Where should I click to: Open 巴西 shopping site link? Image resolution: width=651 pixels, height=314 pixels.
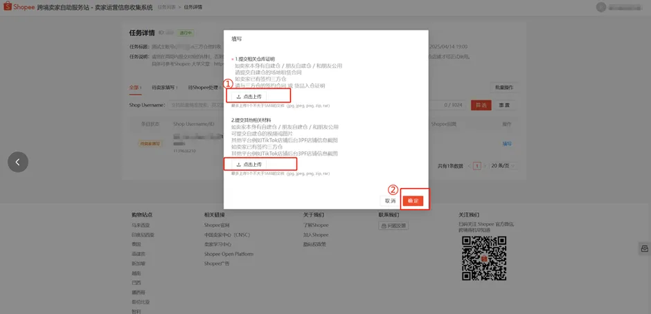(x=136, y=283)
